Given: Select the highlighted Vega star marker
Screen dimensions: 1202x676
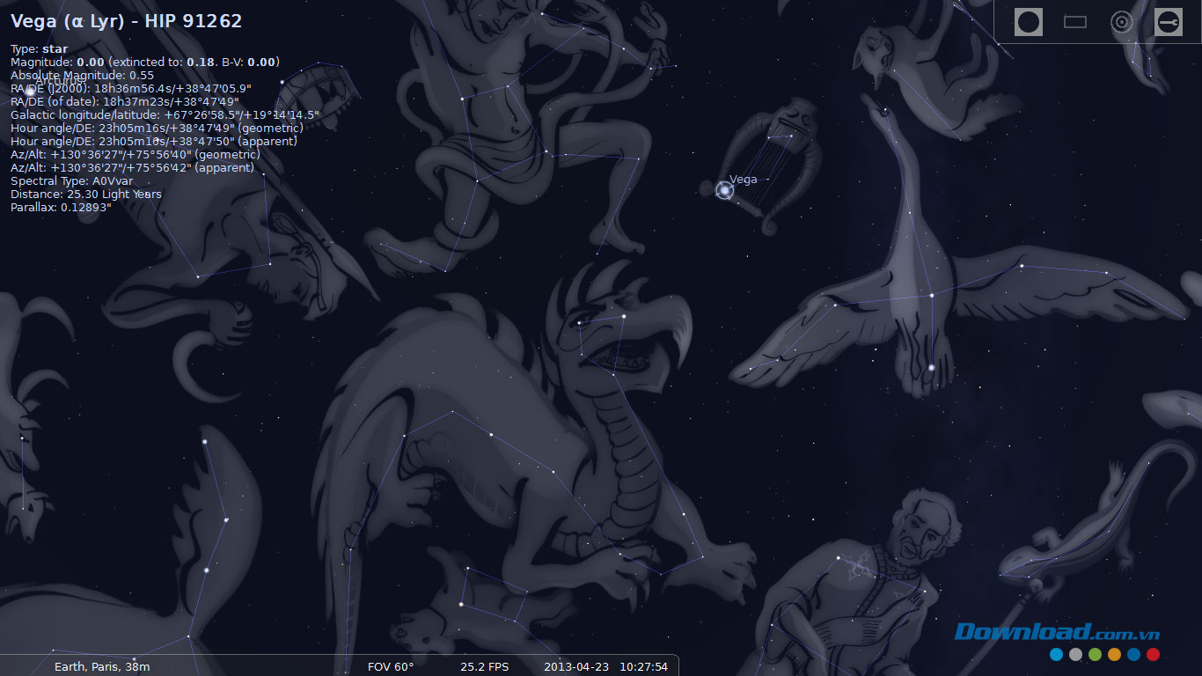Looking at the screenshot, I should coord(724,190).
